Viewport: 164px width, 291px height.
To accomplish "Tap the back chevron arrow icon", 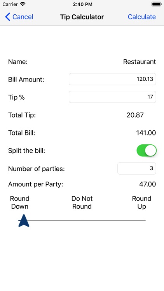I will (8, 17).
